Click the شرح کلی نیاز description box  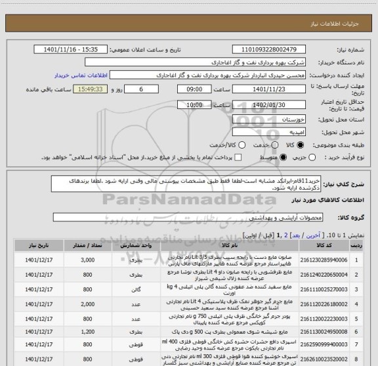186,184
